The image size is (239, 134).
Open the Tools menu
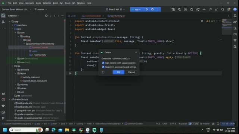point(68,3)
